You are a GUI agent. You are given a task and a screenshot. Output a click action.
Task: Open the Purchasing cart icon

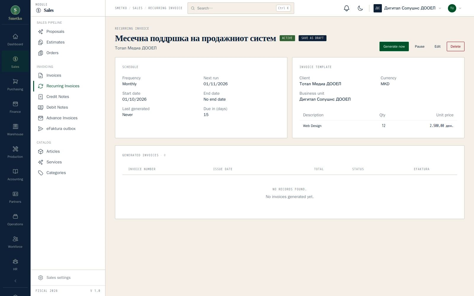pos(15,85)
